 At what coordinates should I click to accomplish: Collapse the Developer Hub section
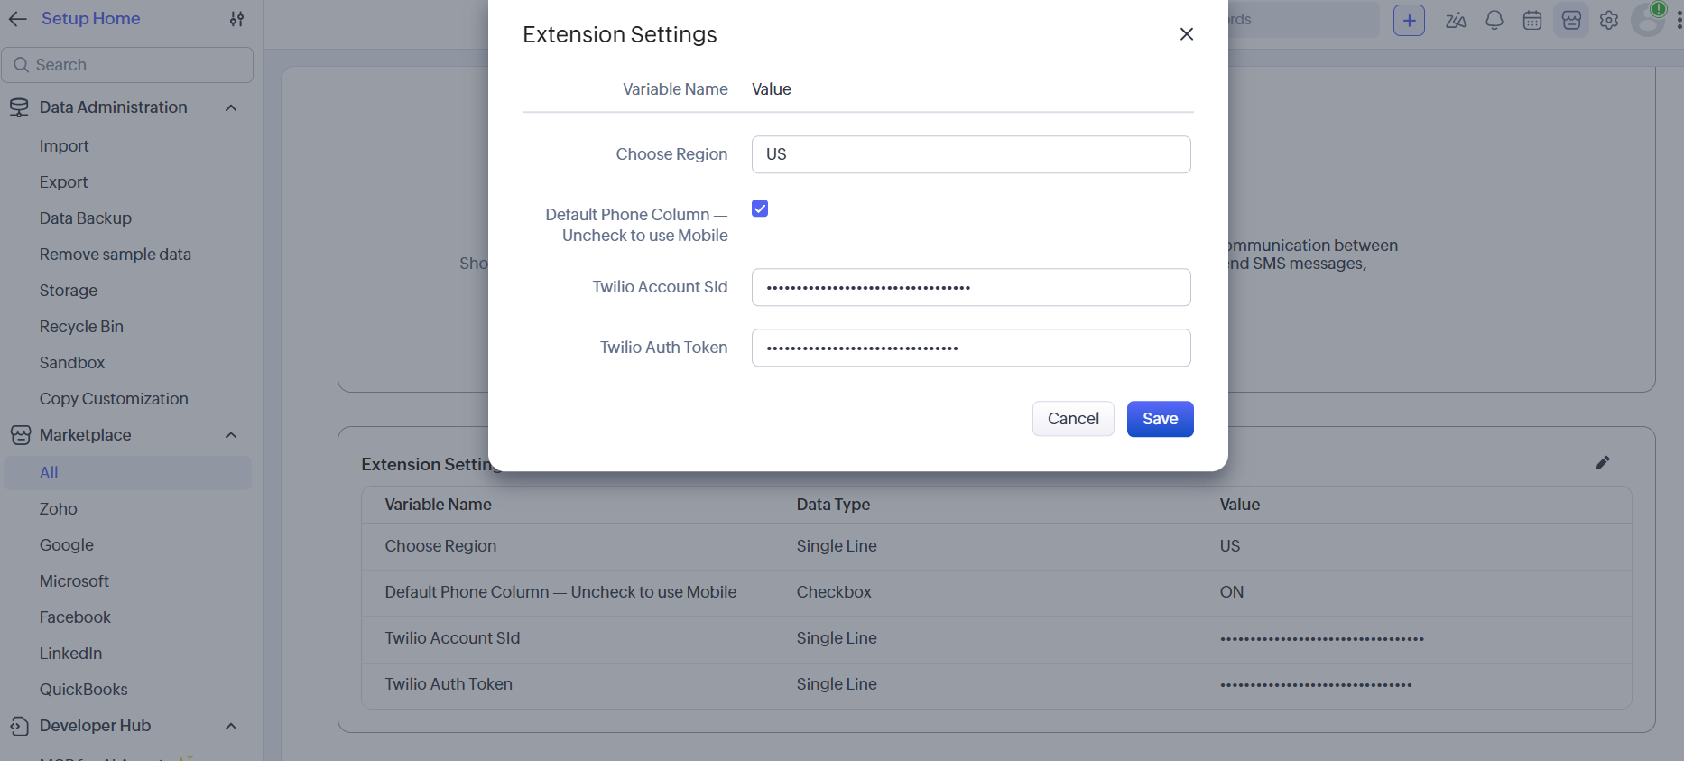[x=231, y=726]
